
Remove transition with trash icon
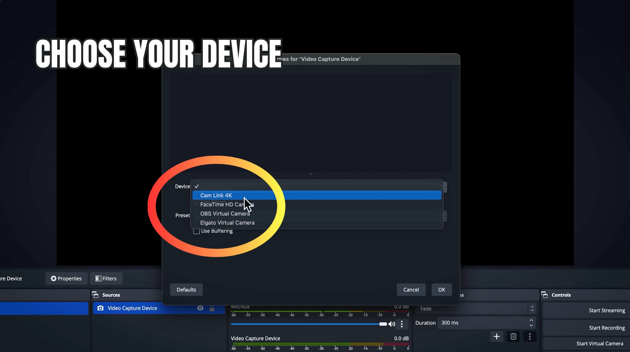513,336
